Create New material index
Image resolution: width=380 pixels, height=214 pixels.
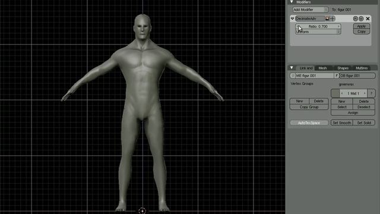click(x=342, y=102)
